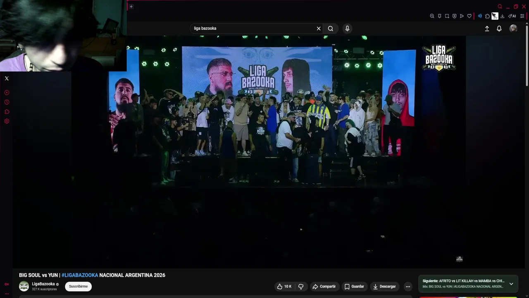Open the #LIGABAZOOKA hashtag link
This screenshot has width=529, height=298.
point(80,275)
